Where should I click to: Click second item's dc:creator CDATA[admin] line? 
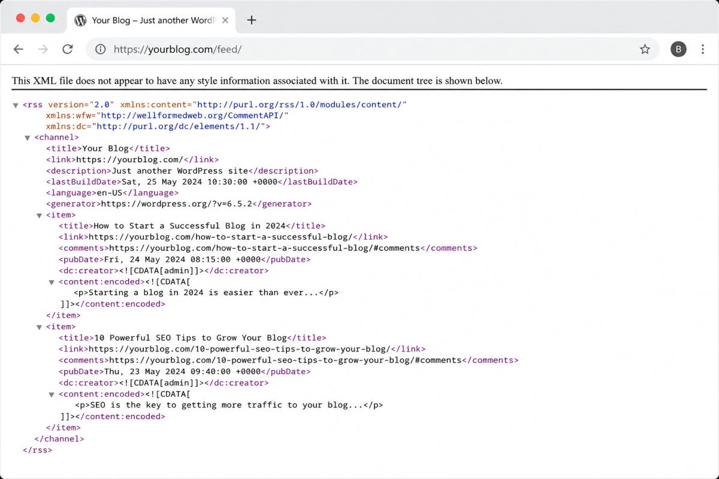click(x=164, y=383)
